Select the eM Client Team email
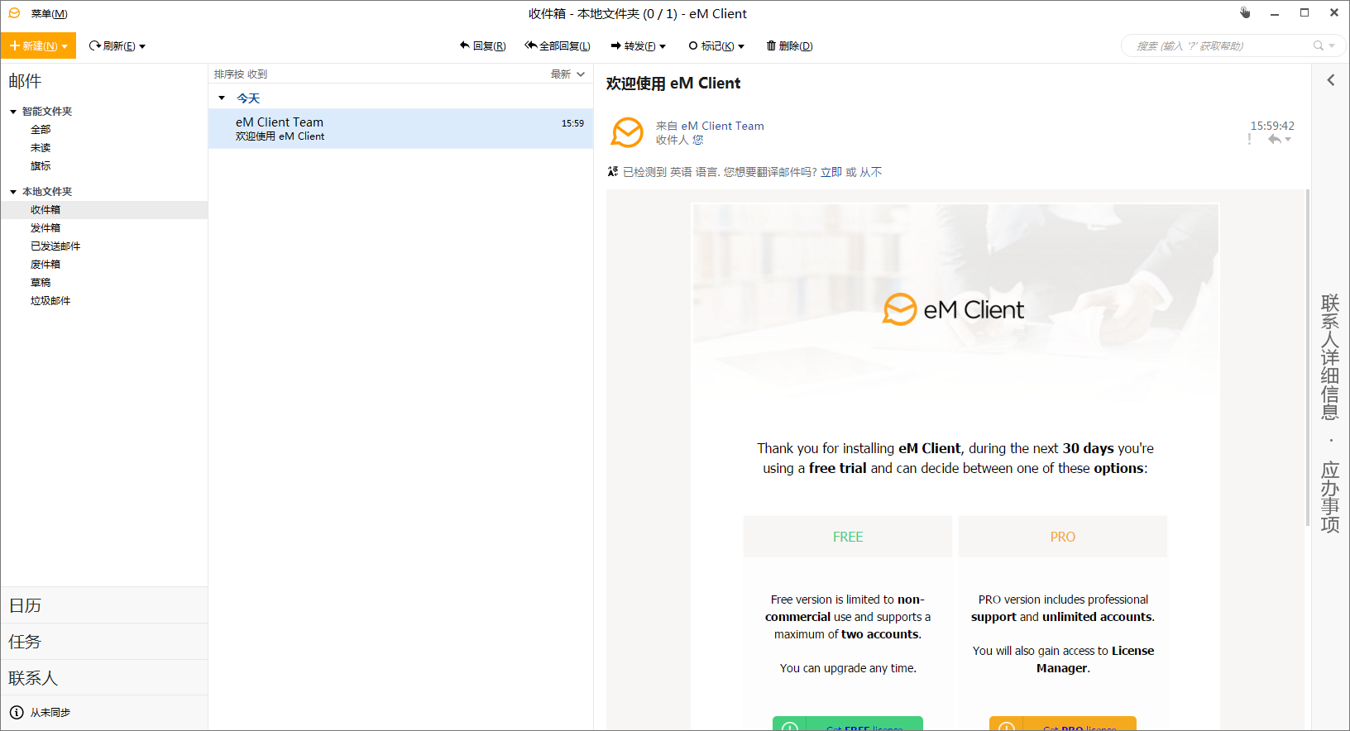This screenshot has width=1350, height=731. [400, 129]
